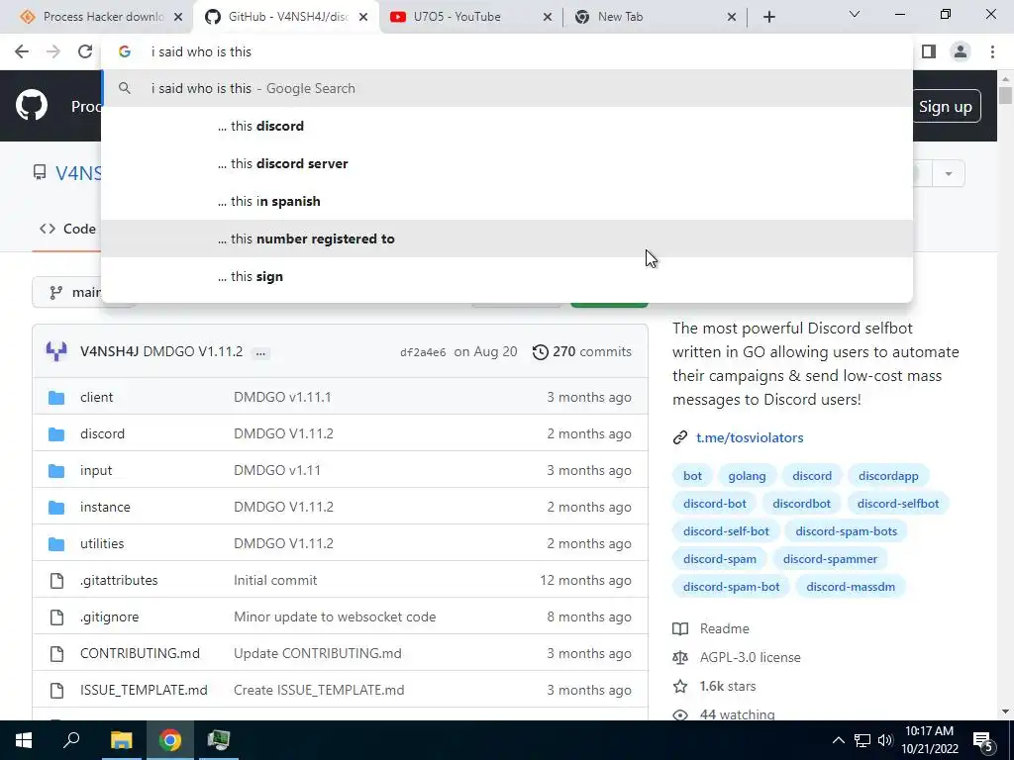Open the Code tab of repository
The image size is (1014, 760).
[x=67, y=229]
